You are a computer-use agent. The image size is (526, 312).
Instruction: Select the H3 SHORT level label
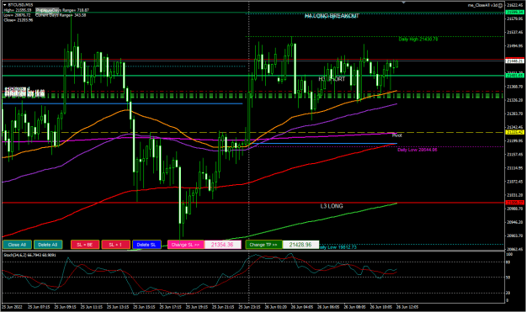pos(332,79)
